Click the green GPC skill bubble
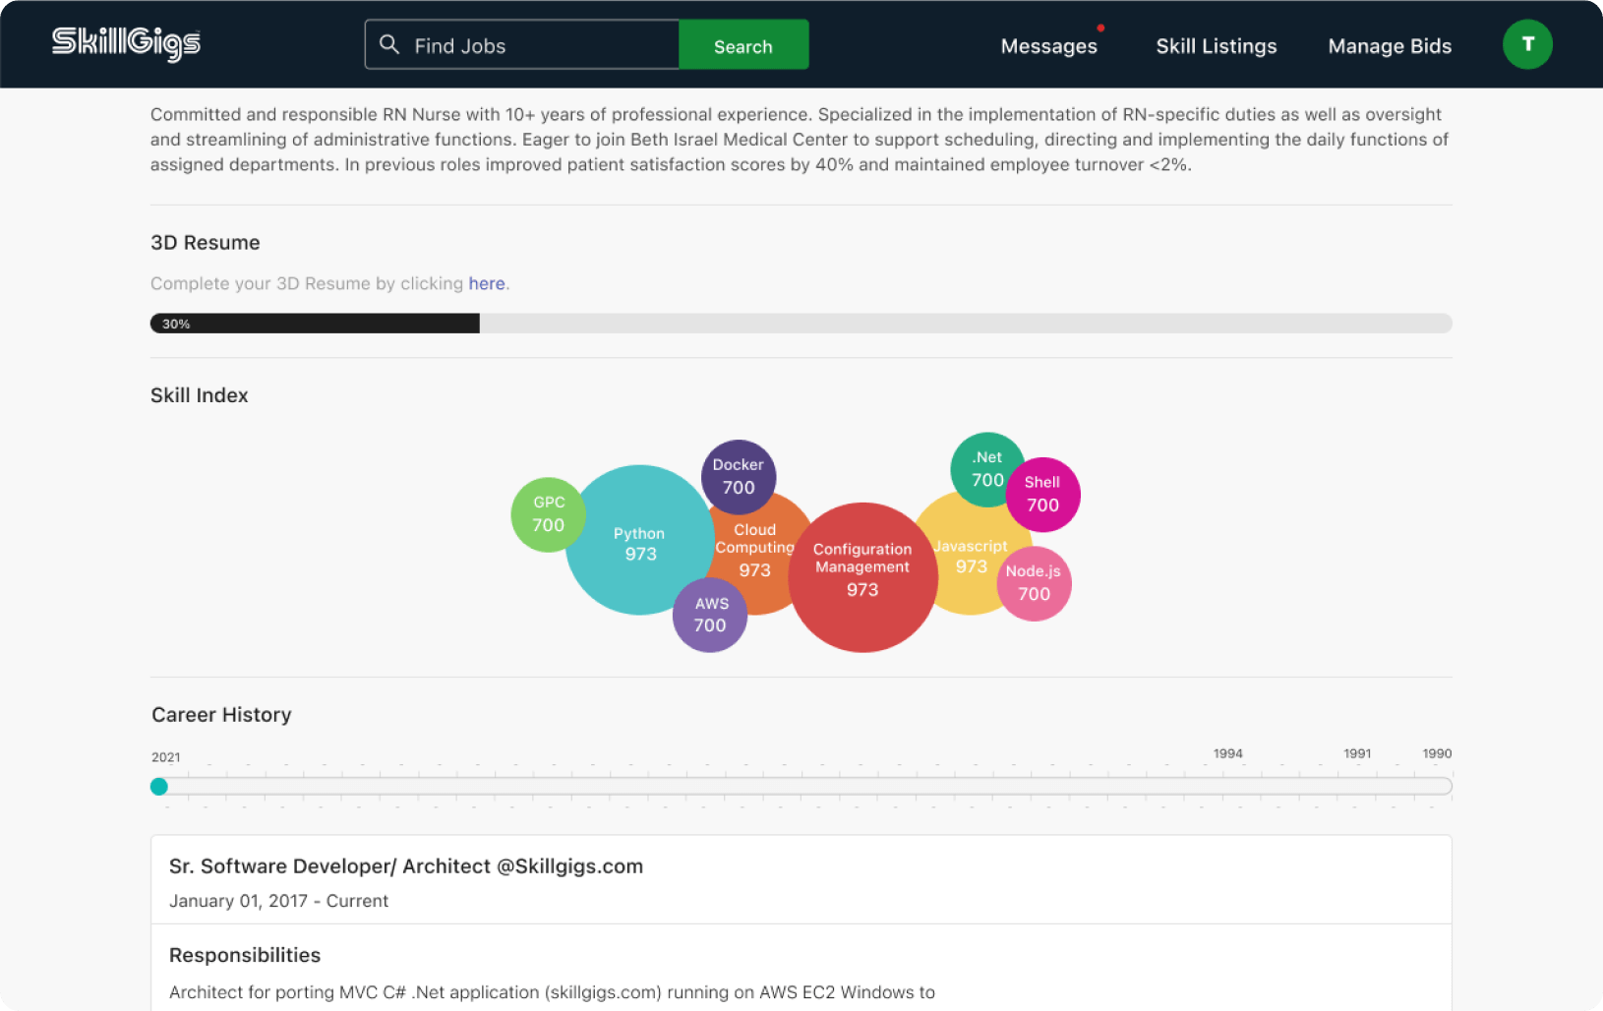The height and width of the screenshot is (1011, 1603). (546, 514)
